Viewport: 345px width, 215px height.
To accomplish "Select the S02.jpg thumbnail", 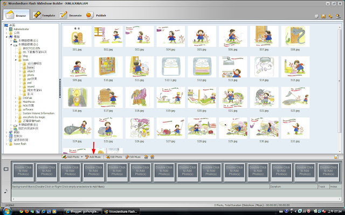I will tap(108, 37).
